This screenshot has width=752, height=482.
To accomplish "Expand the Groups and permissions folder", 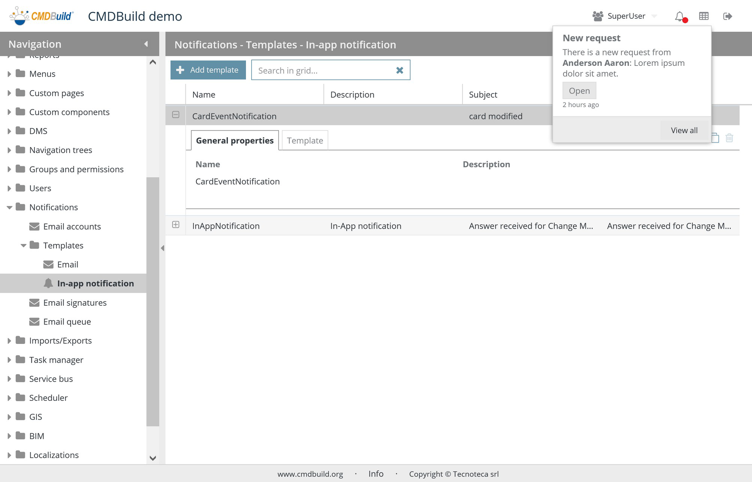I will [9, 169].
